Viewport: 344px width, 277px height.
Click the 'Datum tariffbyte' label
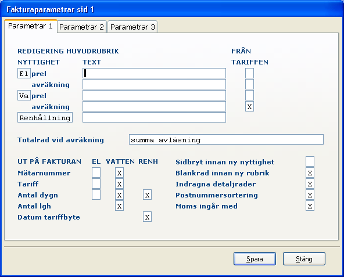pos(49,217)
